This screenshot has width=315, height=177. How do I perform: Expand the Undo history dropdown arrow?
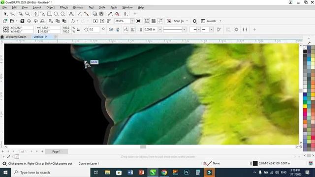click(x=77, y=21)
